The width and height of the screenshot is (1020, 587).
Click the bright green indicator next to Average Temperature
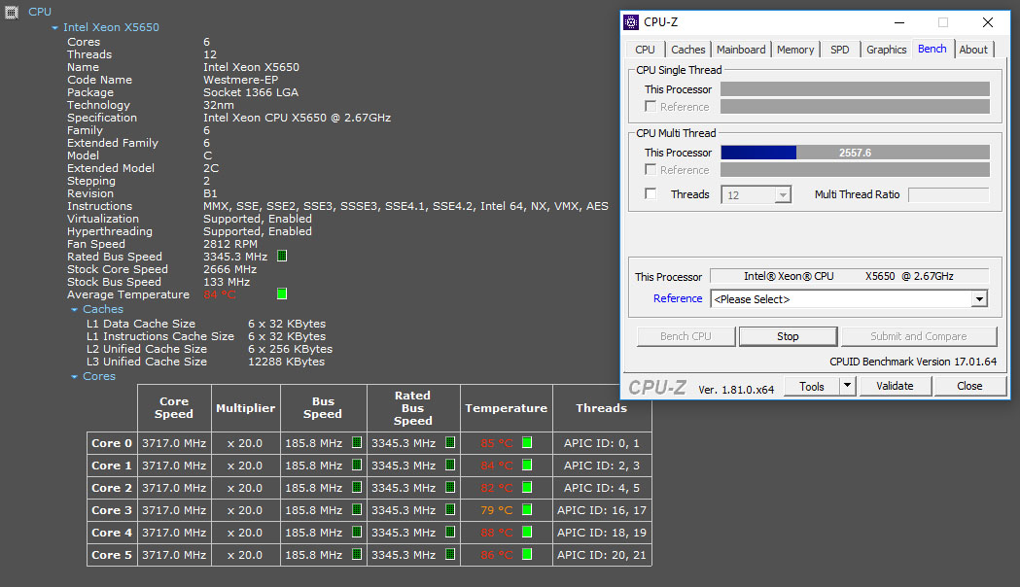(x=282, y=293)
